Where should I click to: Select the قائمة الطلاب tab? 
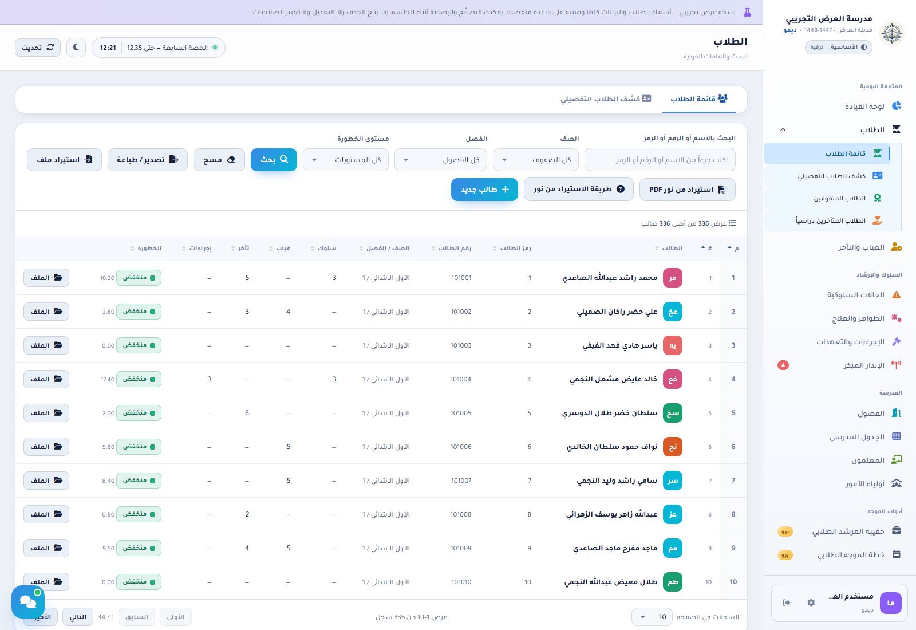point(699,99)
